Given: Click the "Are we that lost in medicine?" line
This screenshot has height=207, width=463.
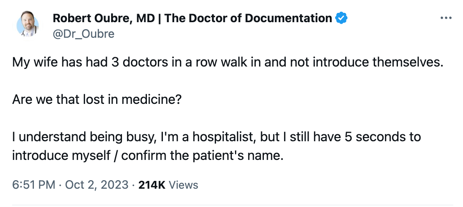Looking at the screenshot, I should [x=97, y=100].
